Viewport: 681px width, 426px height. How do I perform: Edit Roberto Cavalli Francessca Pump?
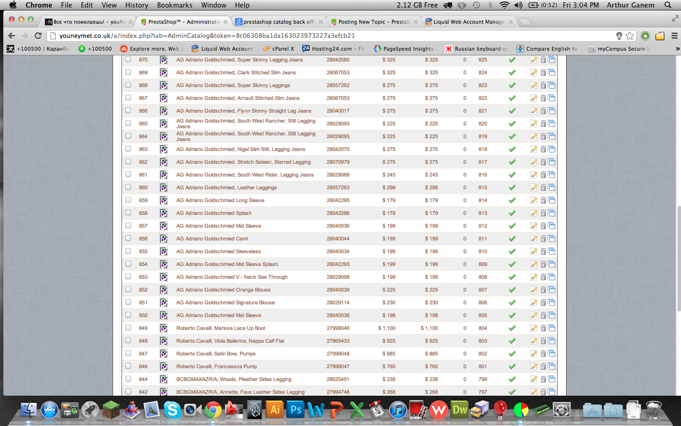(533, 366)
